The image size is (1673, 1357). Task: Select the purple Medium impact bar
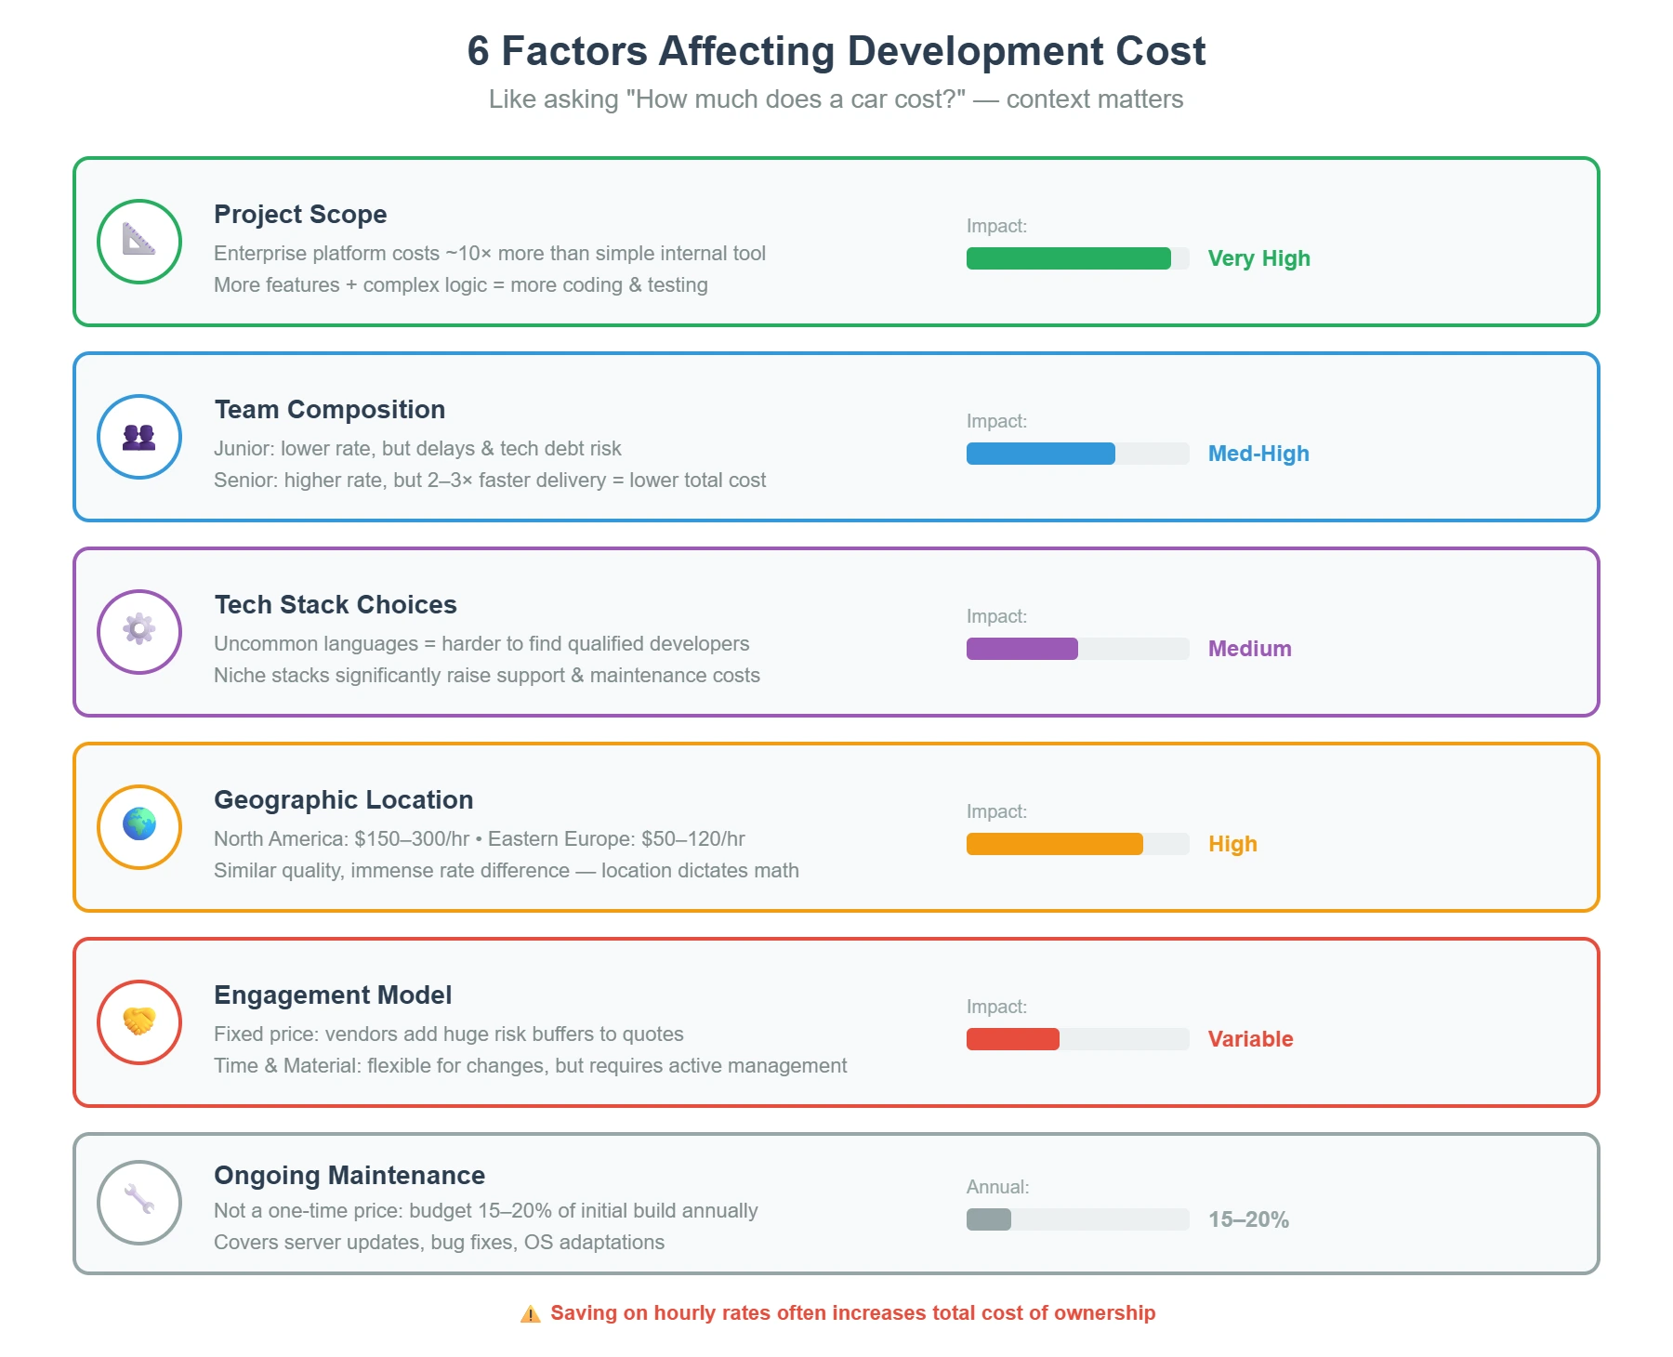click(x=1021, y=648)
